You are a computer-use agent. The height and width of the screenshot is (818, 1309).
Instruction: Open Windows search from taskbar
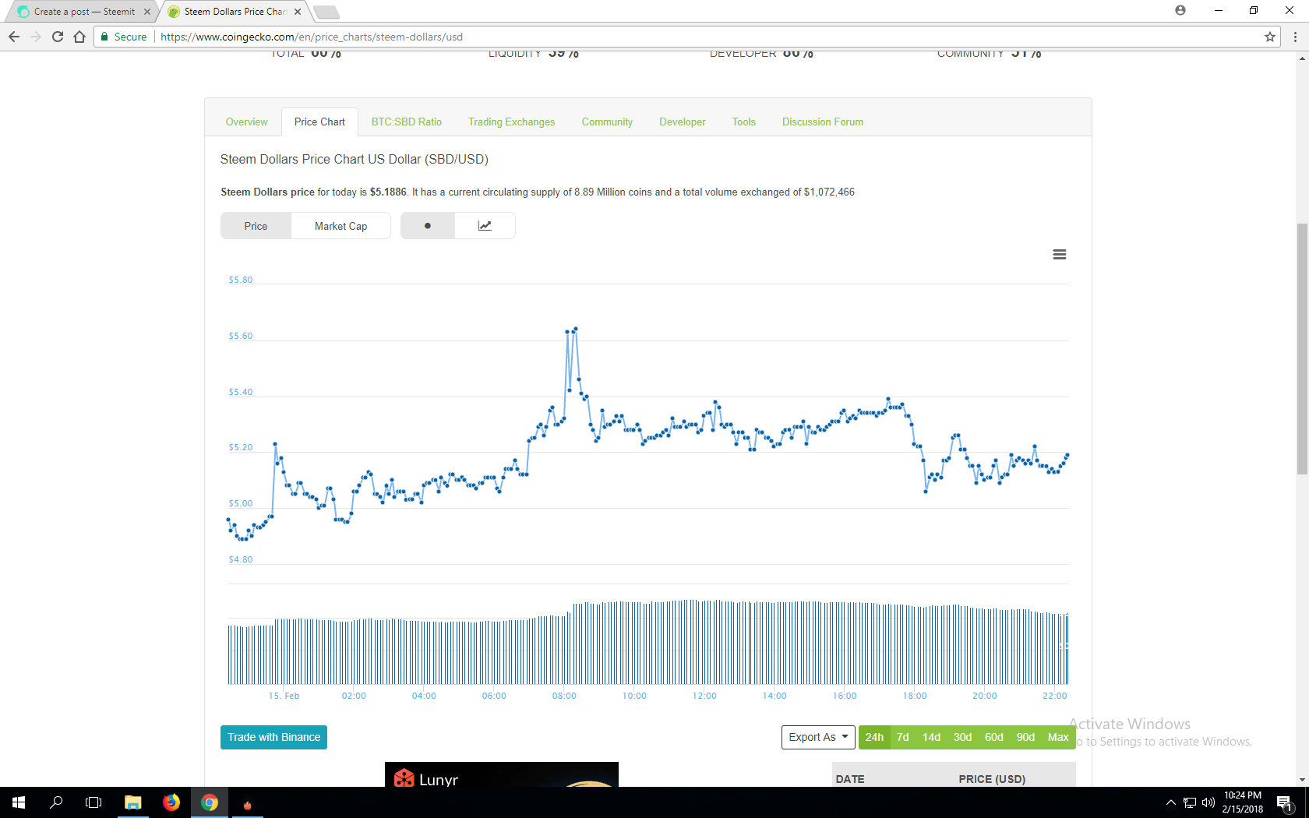(56, 802)
